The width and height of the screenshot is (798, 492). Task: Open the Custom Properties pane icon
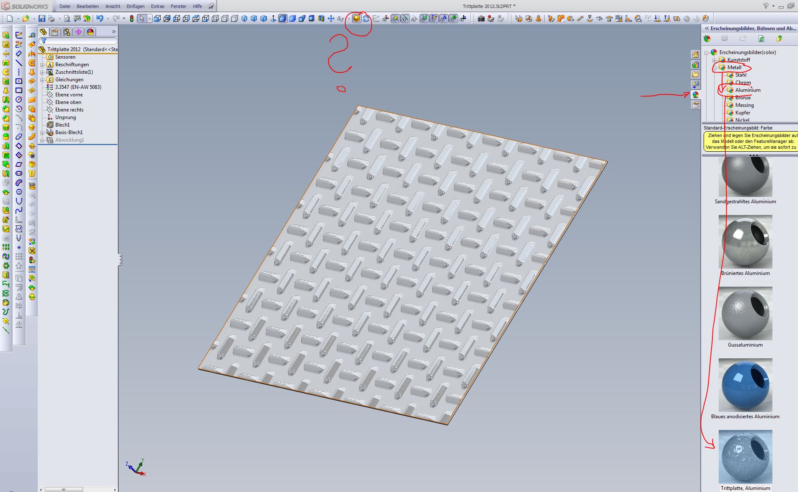coord(695,105)
